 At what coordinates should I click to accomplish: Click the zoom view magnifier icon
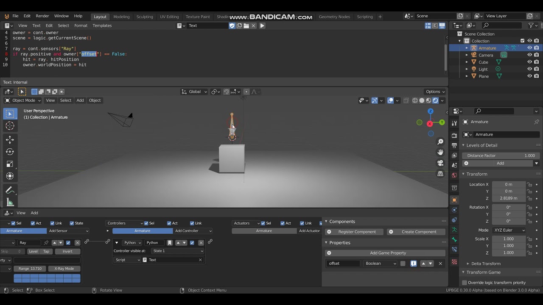click(x=440, y=141)
